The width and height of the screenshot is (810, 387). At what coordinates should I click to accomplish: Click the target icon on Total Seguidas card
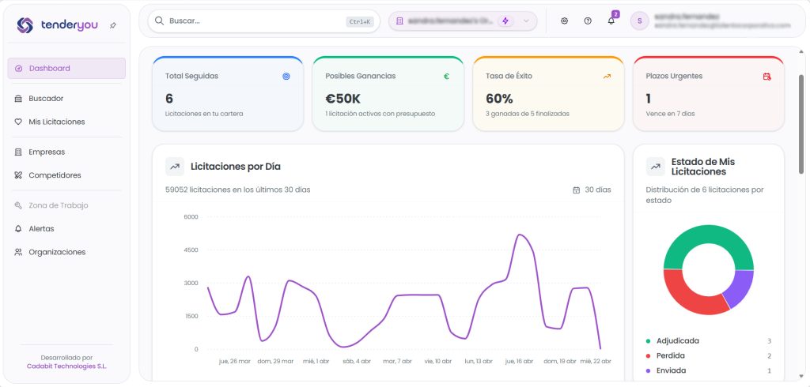point(286,77)
